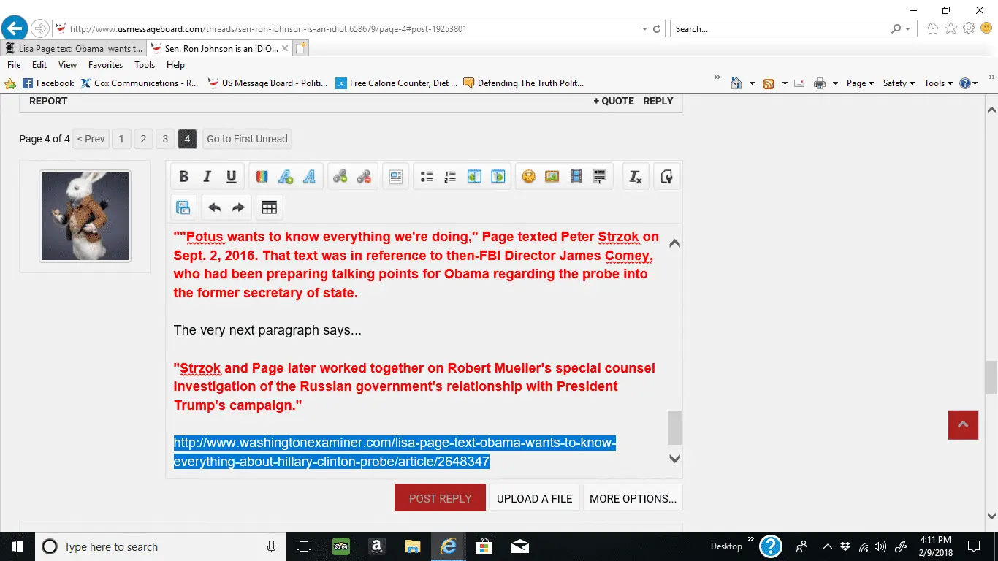This screenshot has height=561, width=998.
Task: Open the Favorites menu
Action: click(105, 65)
